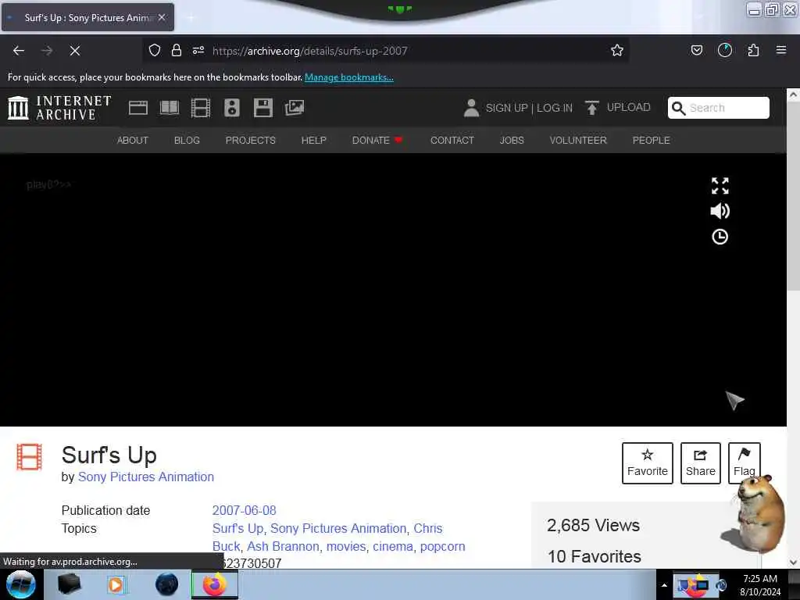This screenshot has width=800, height=600.
Task: Open the CONTACT menu item
Action: point(452,141)
